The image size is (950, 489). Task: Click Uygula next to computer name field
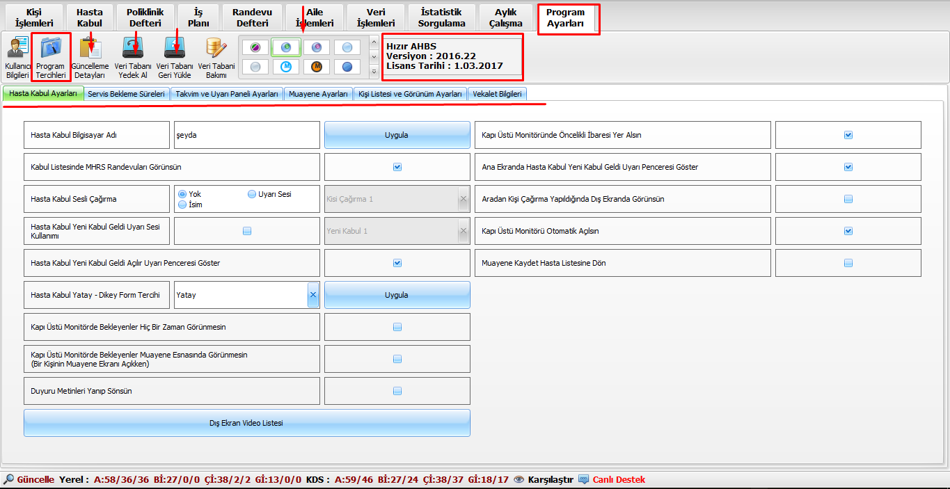(397, 135)
